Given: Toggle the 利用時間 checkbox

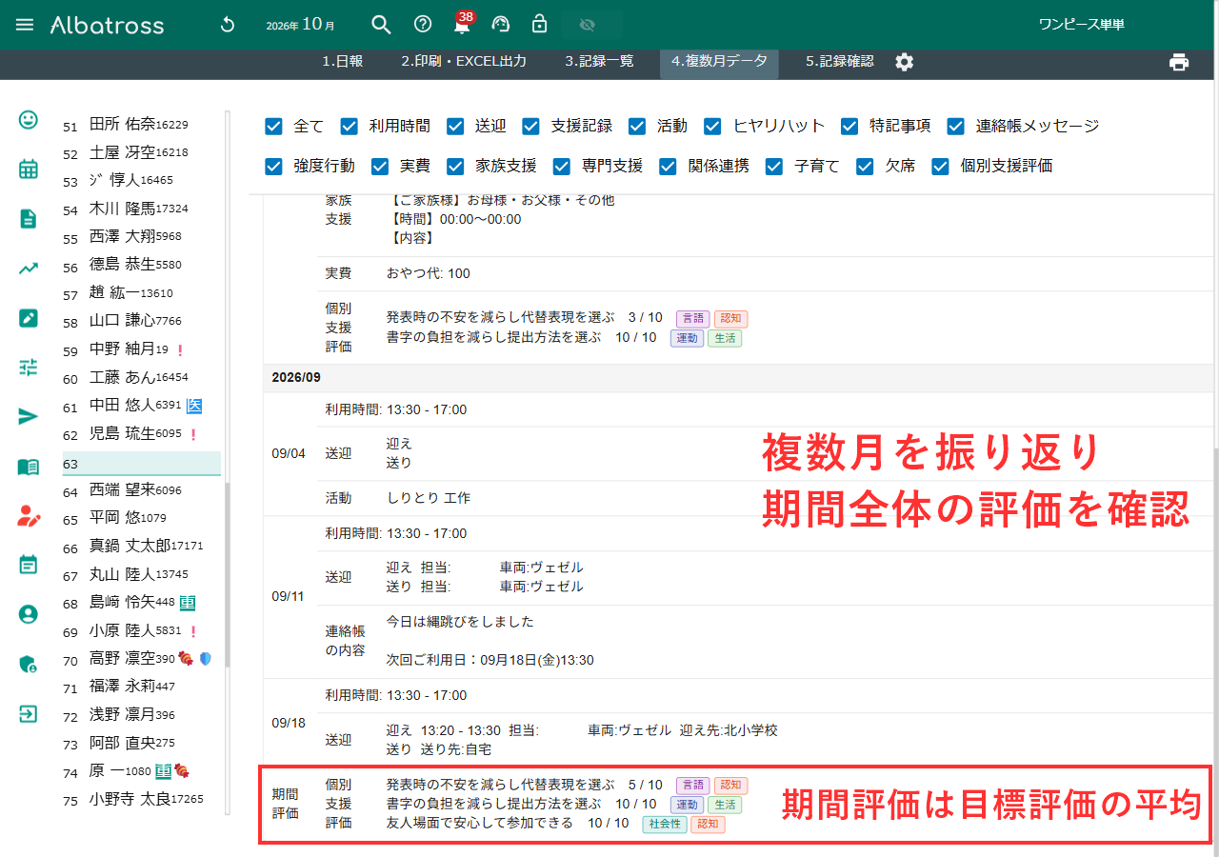Looking at the screenshot, I should pyautogui.click(x=350, y=126).
